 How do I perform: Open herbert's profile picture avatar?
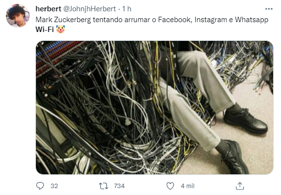click(18, 16)
